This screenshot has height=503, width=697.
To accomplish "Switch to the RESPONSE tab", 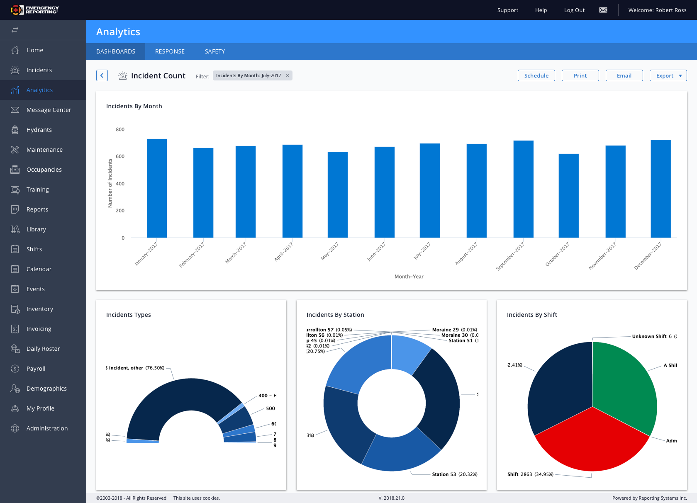I will coord(170,51).
